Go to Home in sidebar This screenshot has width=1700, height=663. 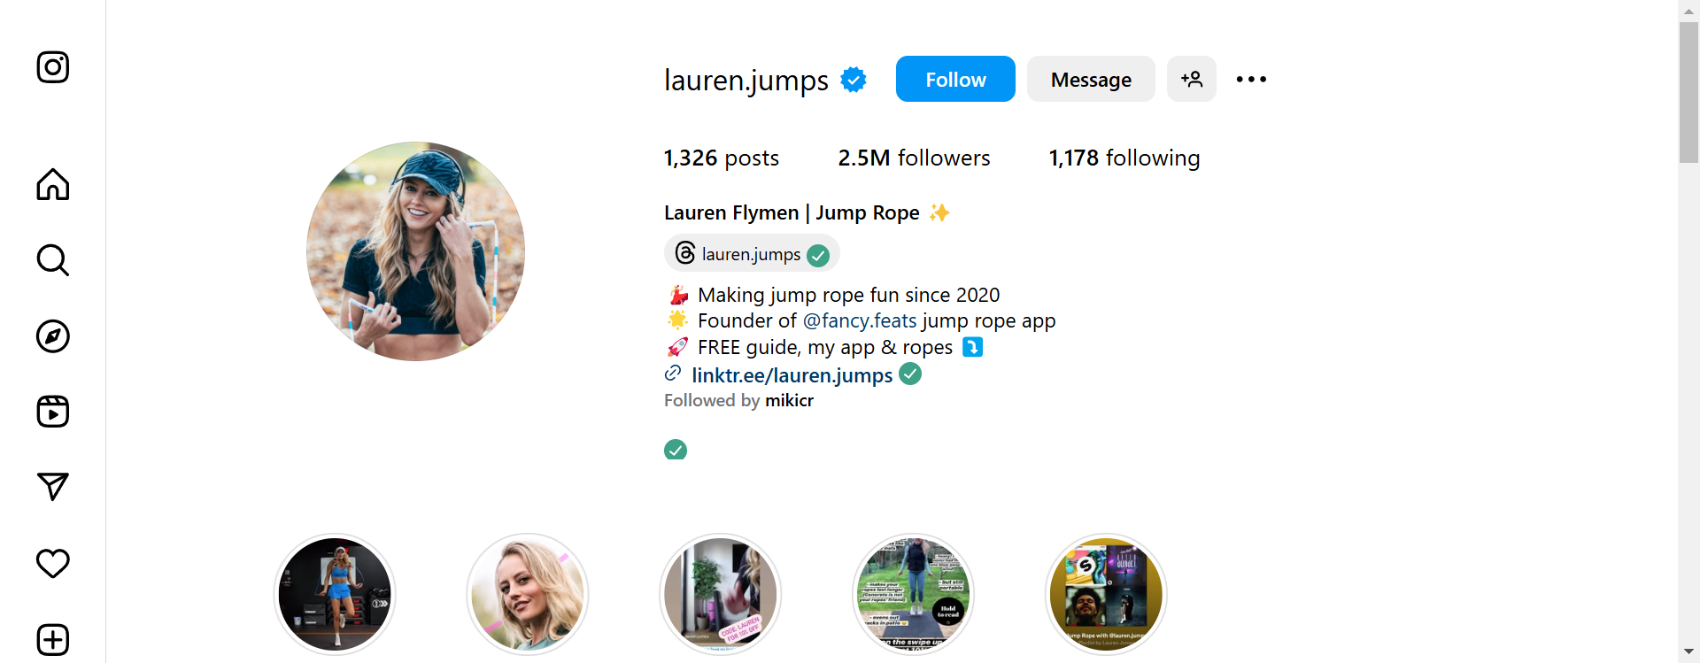[53, 184]
